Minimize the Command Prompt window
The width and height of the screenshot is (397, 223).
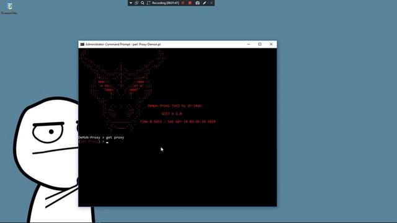pos(249,44)
